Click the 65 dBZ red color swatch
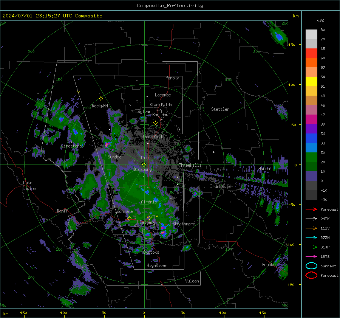Image resolution: width=340 pixels, height=318 pixels. [x=311, y=53]
